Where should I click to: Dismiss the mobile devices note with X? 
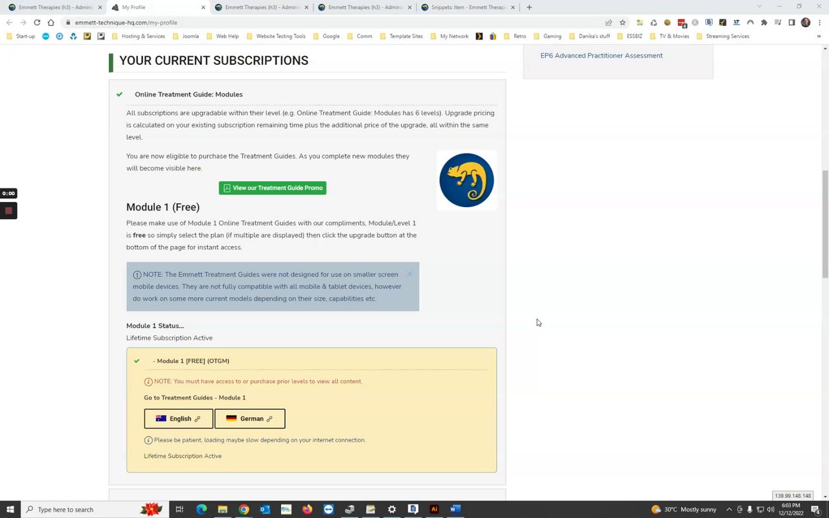tap(409, 275)
